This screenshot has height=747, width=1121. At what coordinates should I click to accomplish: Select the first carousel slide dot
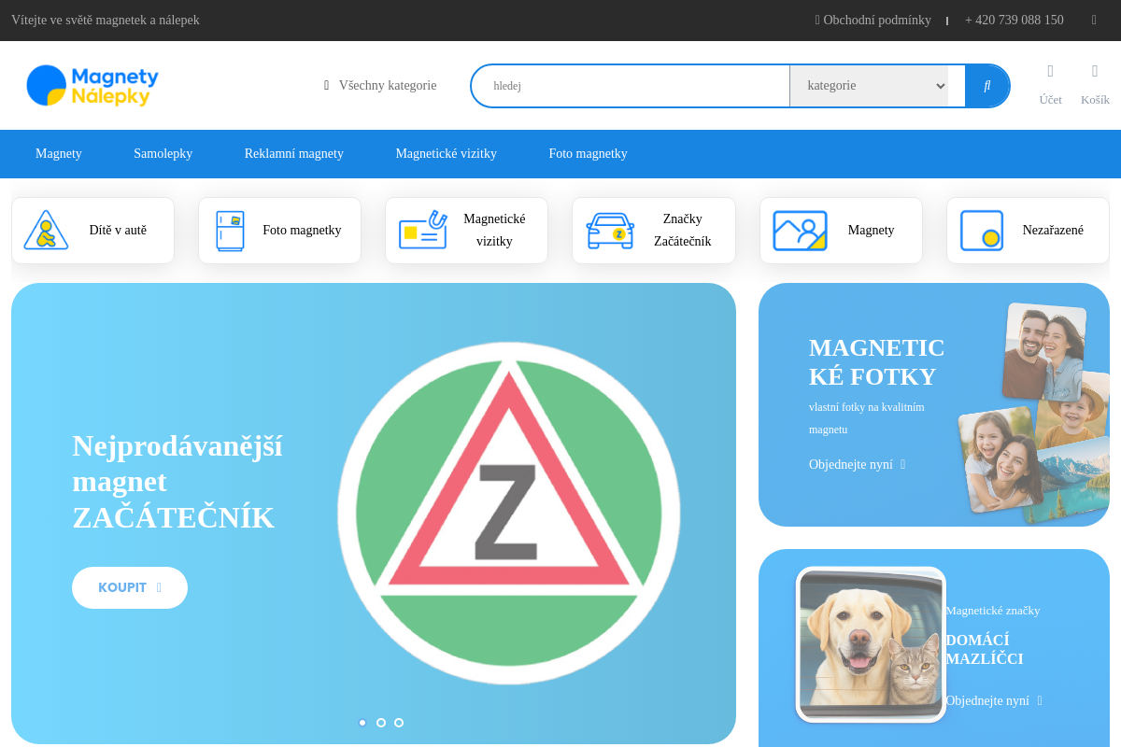(362, 723)
